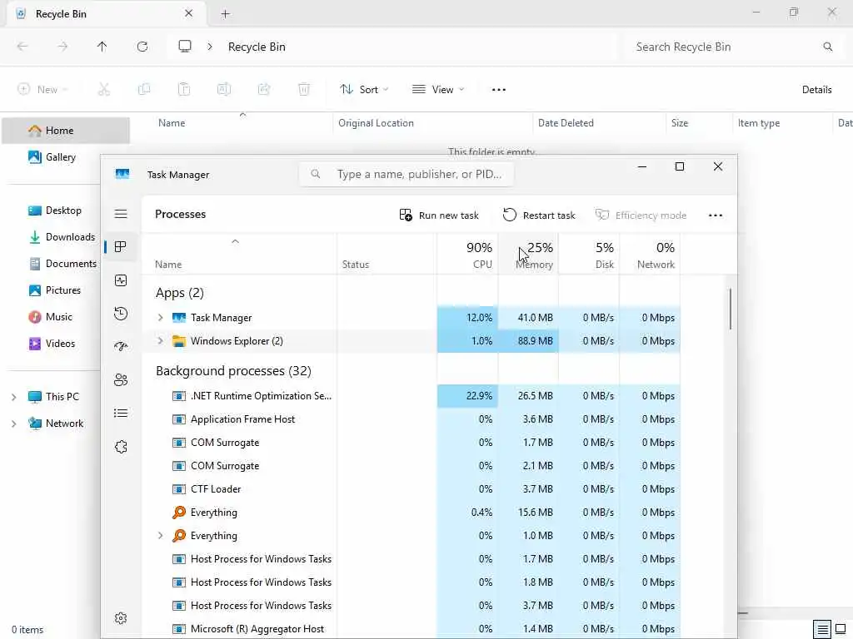Image resolution: width=853 pixels, height=639 pixels.
Task: Expand address bar chevron before Recycle Bin
Action: (x=210, y=47)
